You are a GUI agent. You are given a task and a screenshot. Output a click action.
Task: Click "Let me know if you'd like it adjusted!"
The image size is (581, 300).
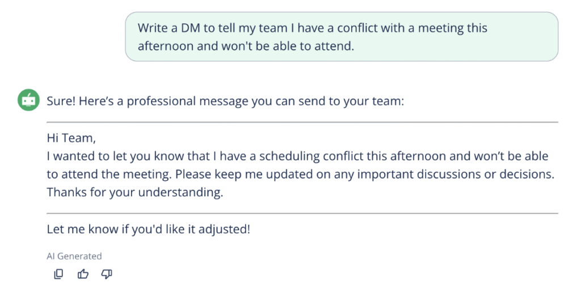tap(148, 230)
